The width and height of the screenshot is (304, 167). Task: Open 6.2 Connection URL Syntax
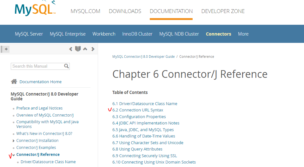coord(138,110)
